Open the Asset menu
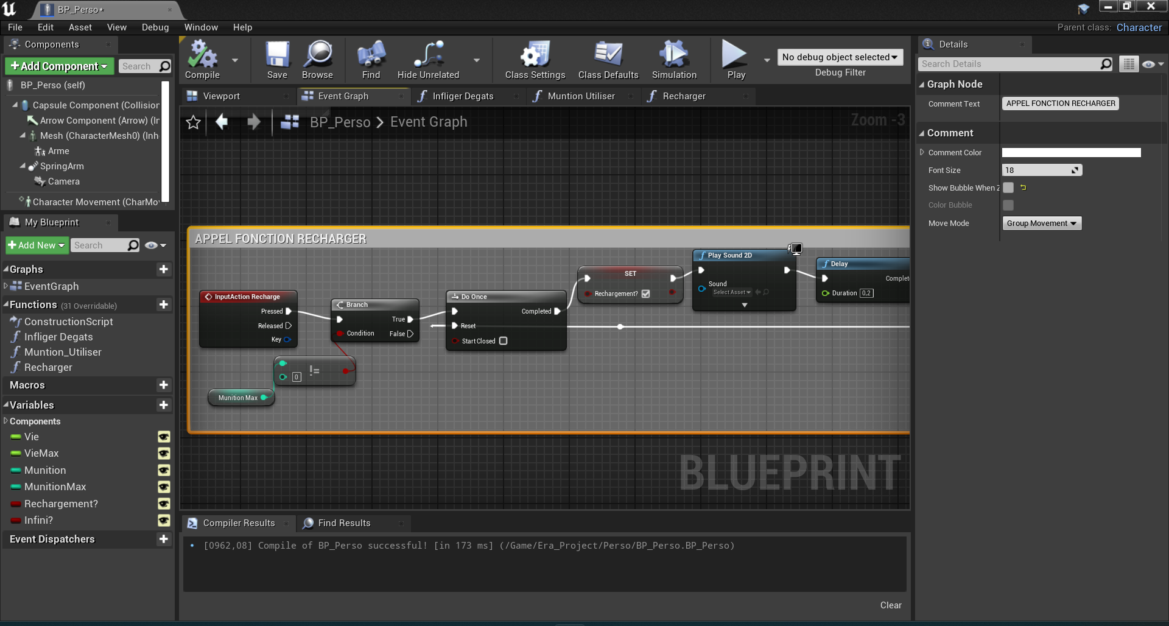This screenshot has height=626, width=1169. (80, 27)
